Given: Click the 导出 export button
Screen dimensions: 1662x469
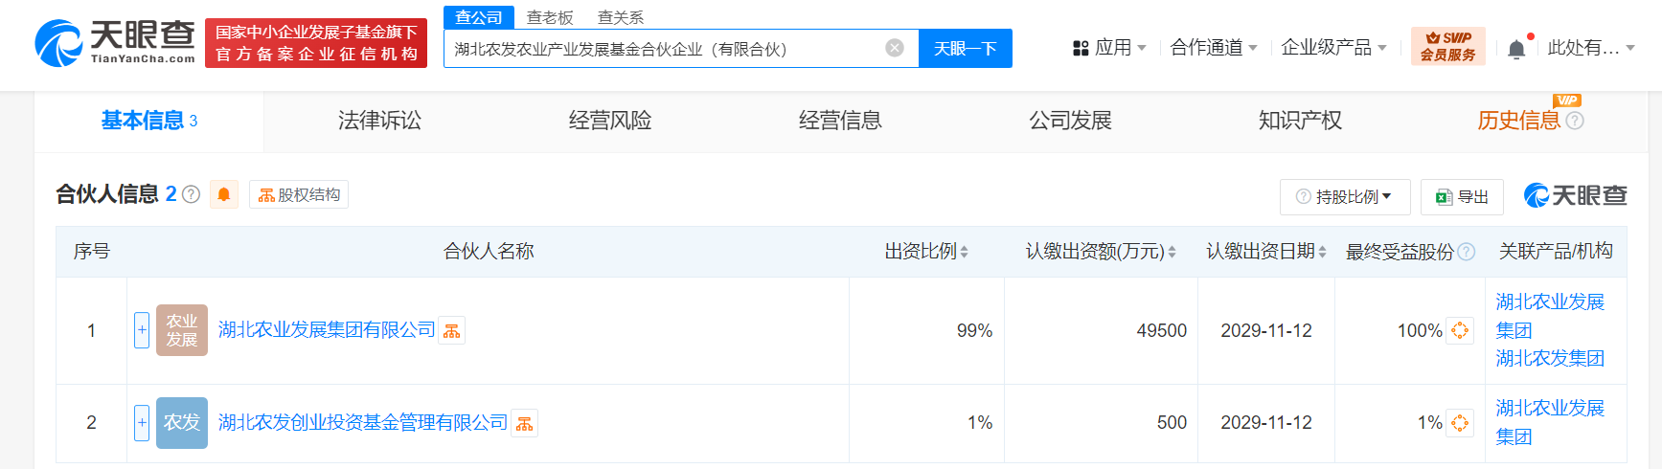Looking at the screenshot, I should tap(1462, 196).
